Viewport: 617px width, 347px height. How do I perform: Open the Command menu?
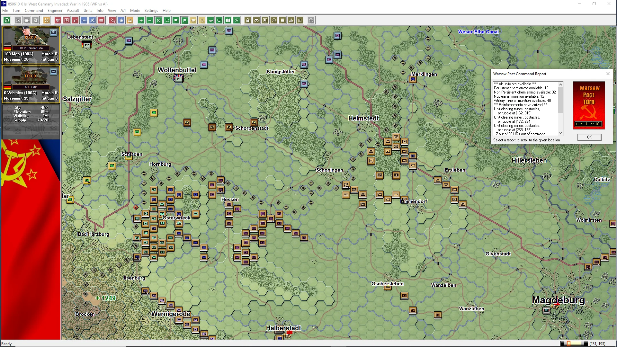(x=34, y=10)
